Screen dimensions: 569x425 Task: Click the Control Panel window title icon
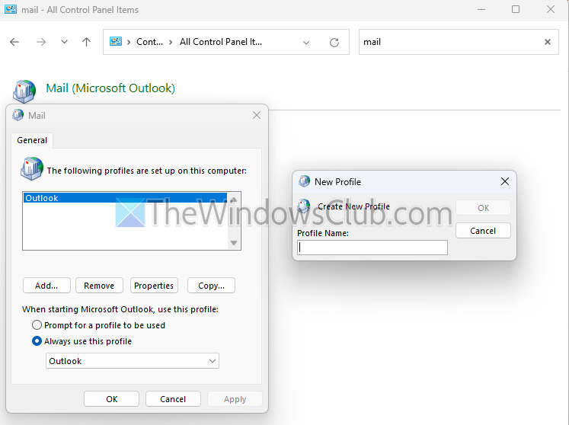(11, 9)
